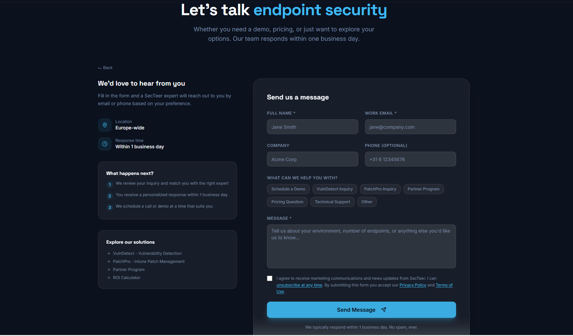
Task: Click the arrow beside ROI Calculator
Action: pos(109,278)
